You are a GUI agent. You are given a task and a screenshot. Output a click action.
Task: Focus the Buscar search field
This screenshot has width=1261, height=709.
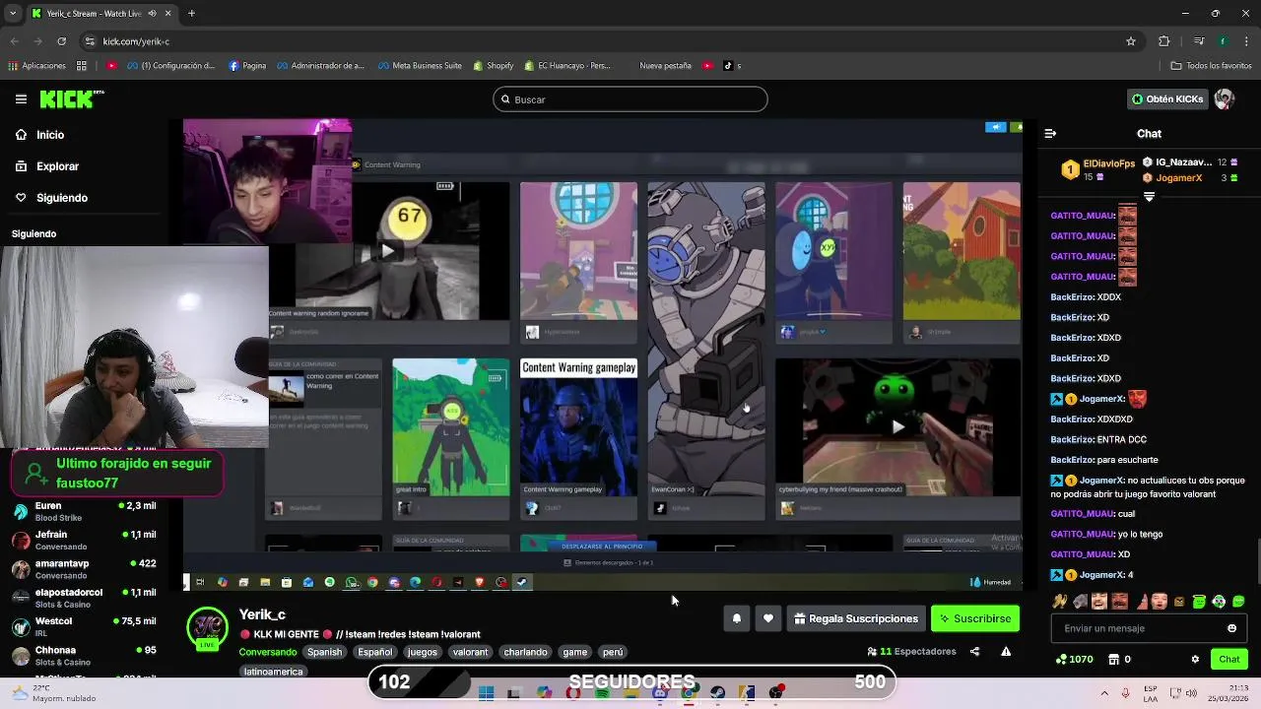pos(630,99)
